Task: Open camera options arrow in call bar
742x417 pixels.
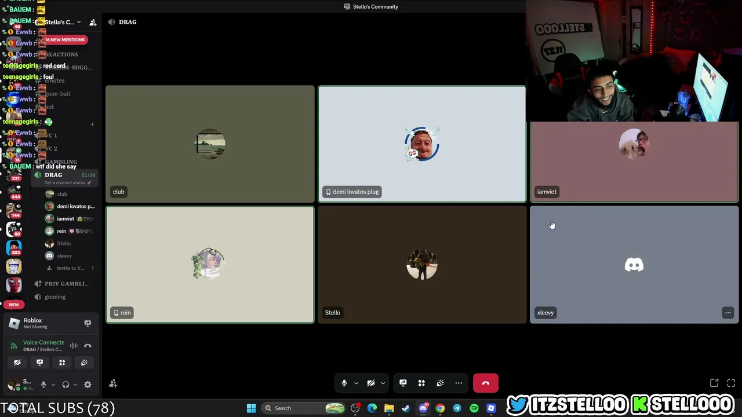Action: [383, 383]
